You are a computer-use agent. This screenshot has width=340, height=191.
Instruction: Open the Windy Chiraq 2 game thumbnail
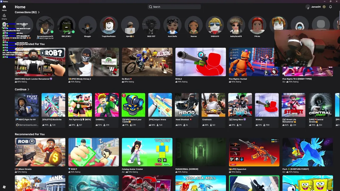(93, 62)
